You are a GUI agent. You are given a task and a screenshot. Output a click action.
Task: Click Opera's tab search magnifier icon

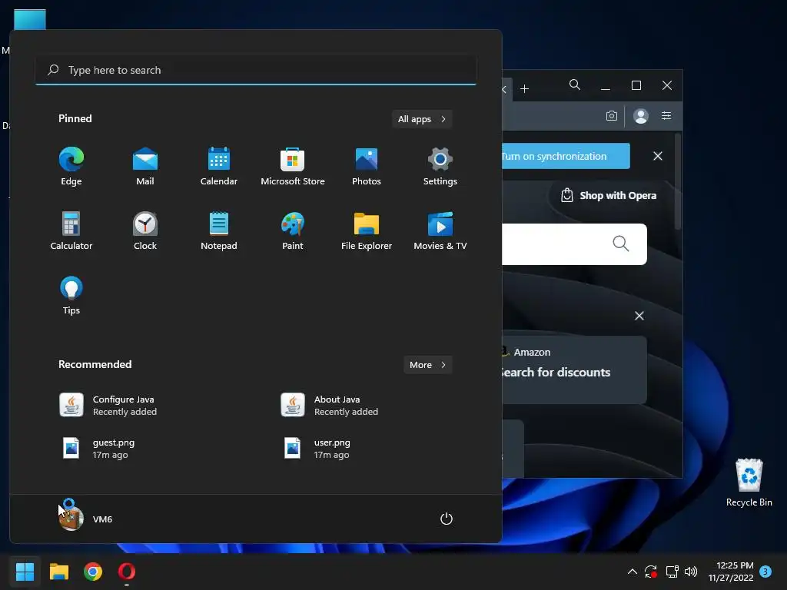click(x=575, y=85)
